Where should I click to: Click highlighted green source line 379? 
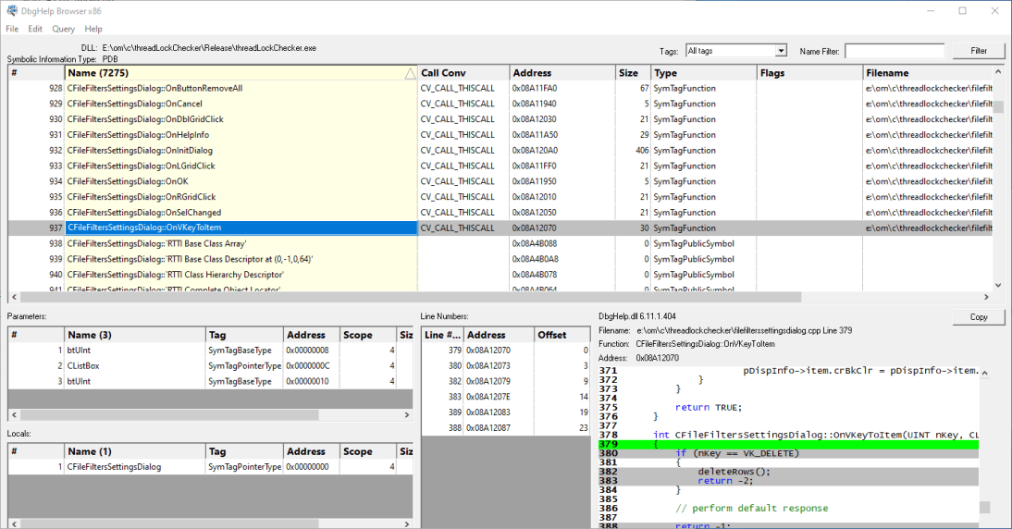(x=787, y=444)
